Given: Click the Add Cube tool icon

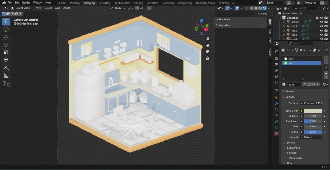Looking at the screenshot, I should (6, 84).
